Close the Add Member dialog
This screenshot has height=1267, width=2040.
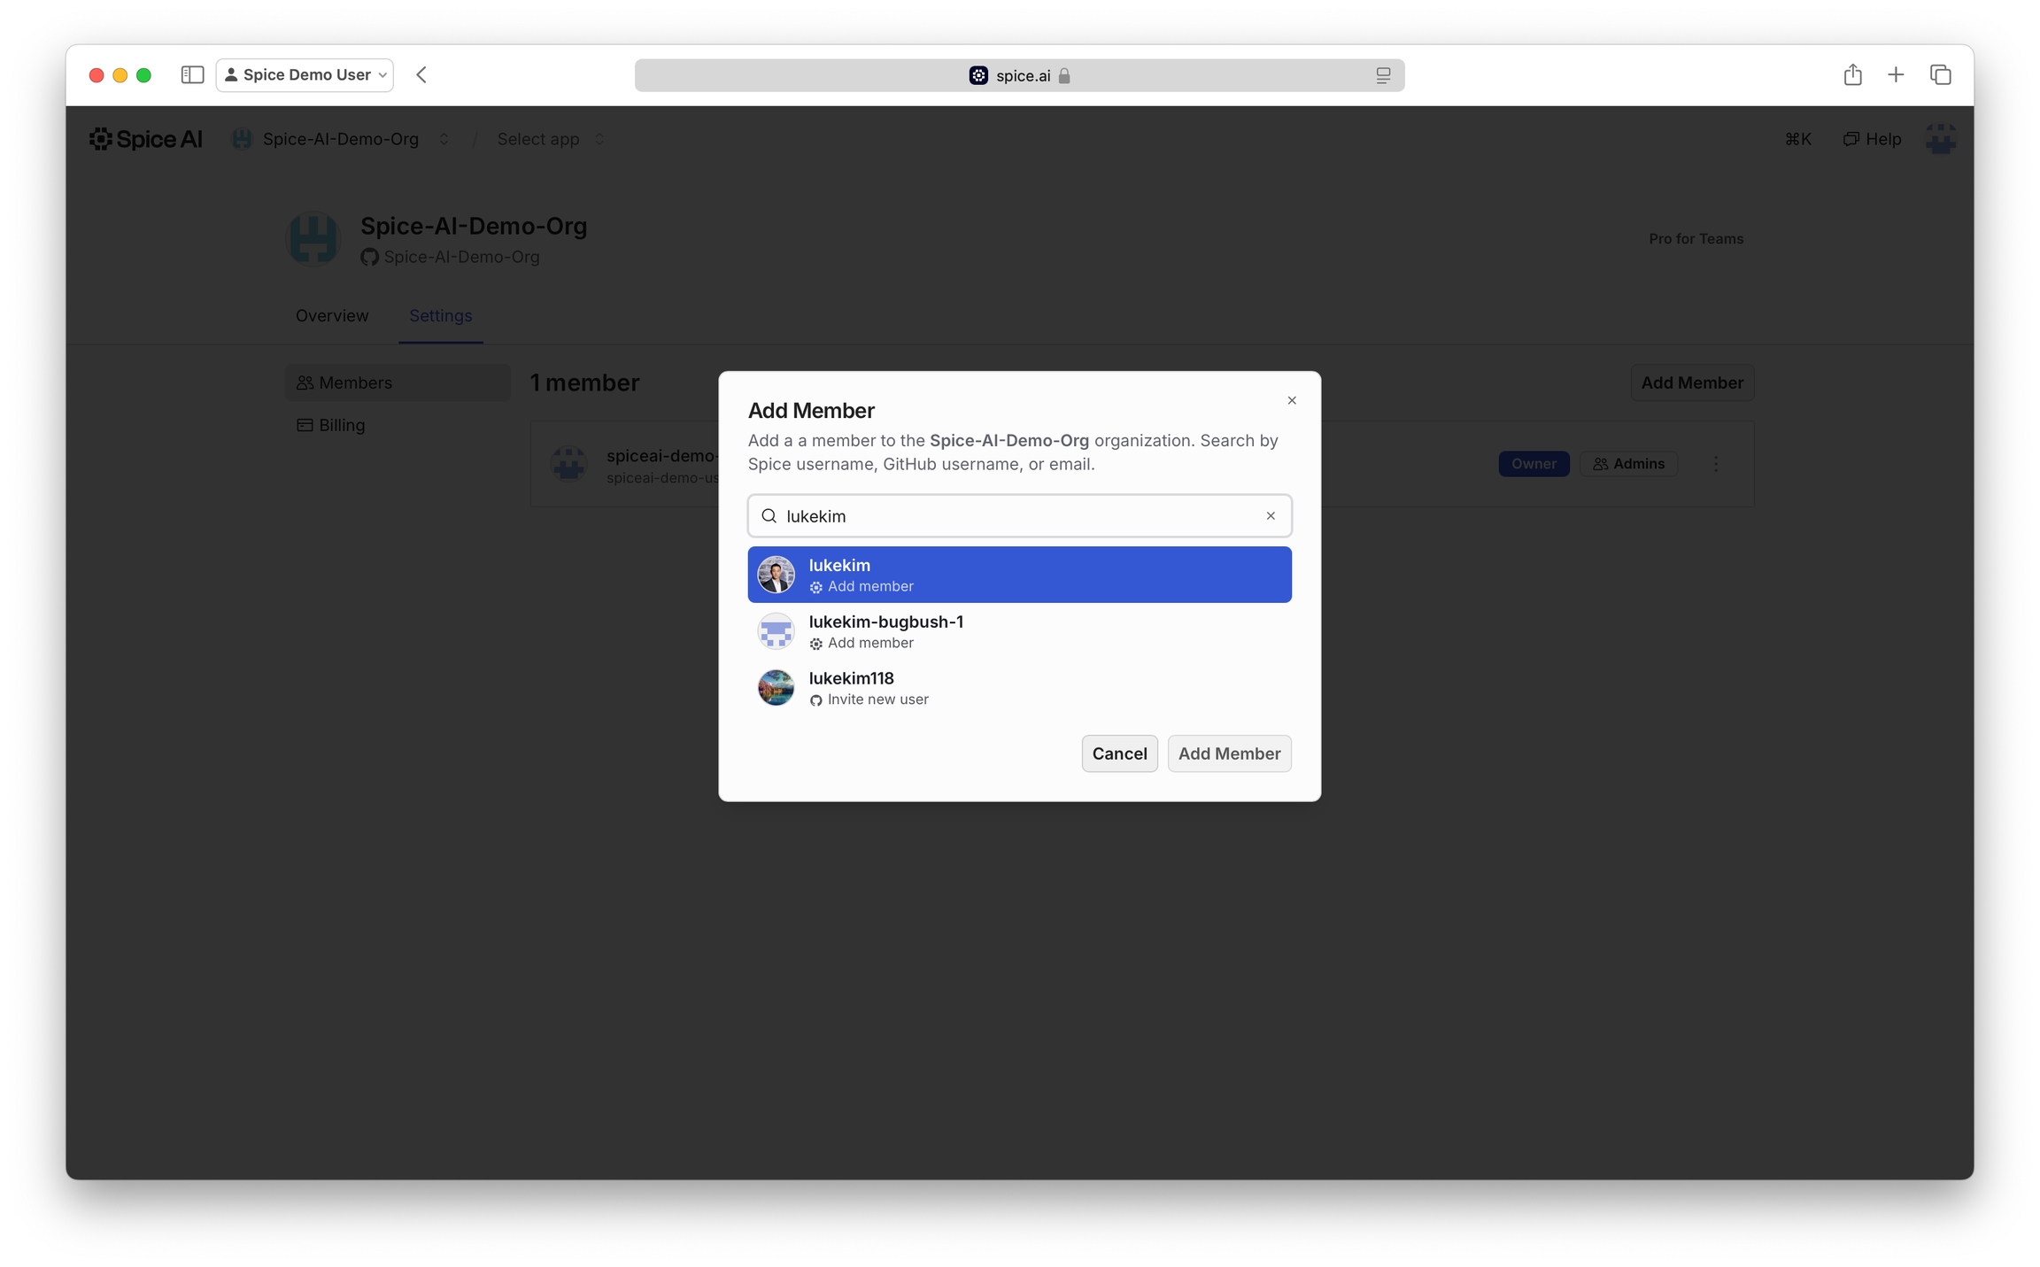click(1291, 400)
